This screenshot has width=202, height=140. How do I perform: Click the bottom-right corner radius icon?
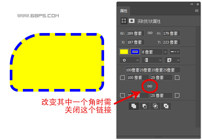pos(177,96)
